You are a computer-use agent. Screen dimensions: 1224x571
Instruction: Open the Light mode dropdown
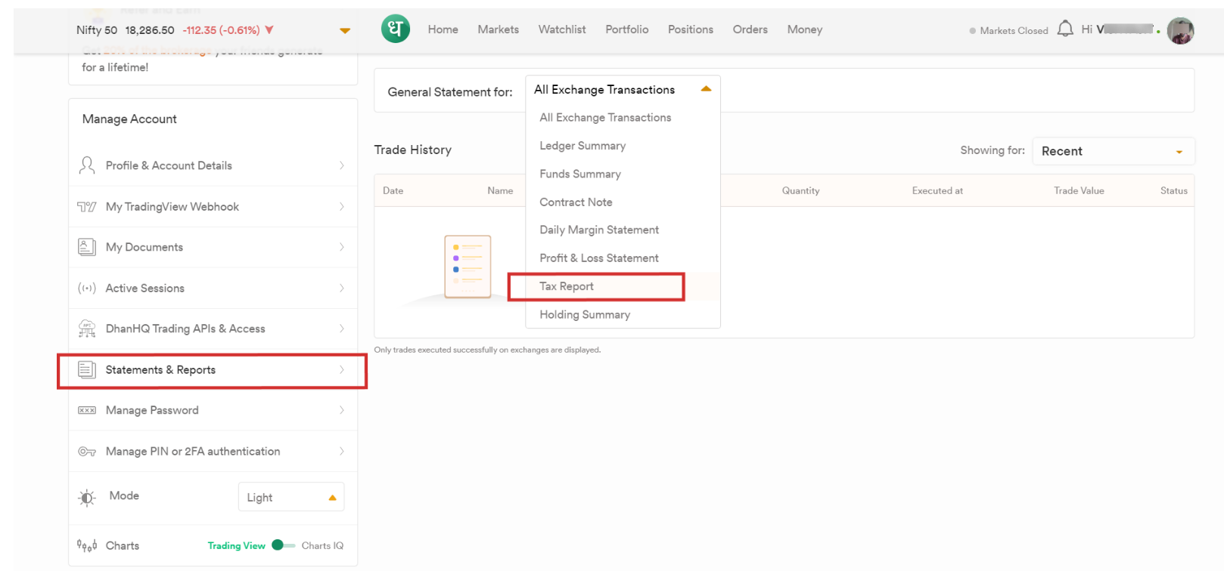tap(291, 497)
